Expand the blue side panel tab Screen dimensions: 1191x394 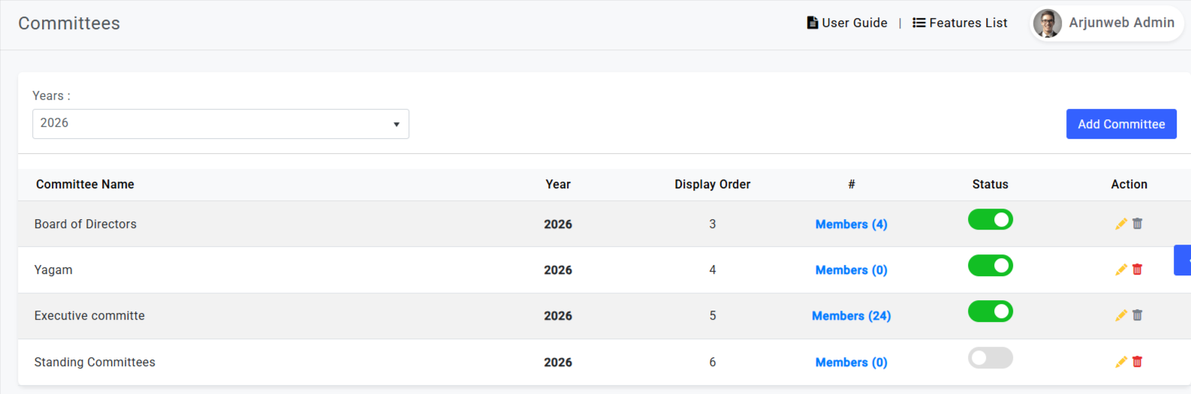pyautogui.click(x=1183, y=260)
